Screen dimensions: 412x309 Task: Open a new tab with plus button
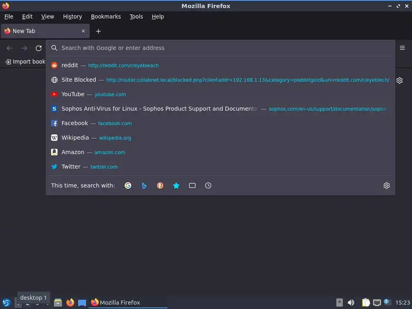click(x=98, y=31)
